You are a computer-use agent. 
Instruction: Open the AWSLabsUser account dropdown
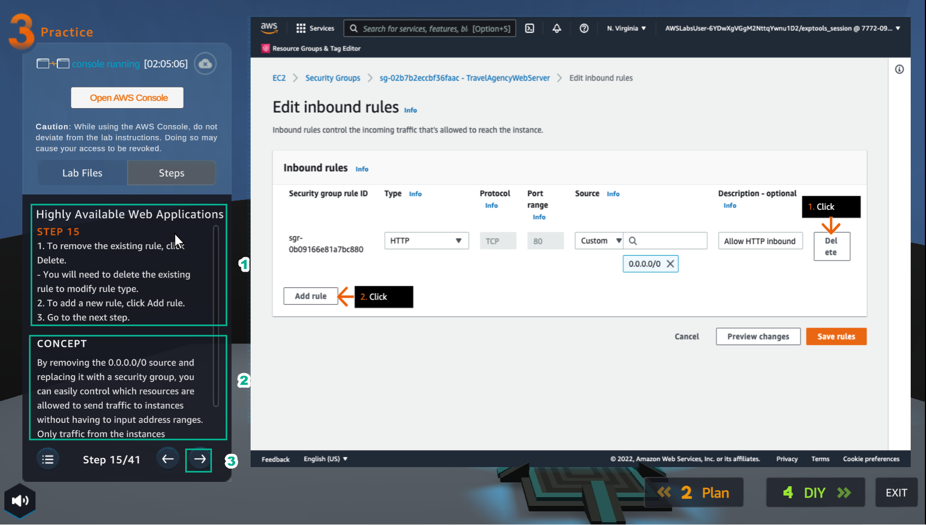click(782, 28)
